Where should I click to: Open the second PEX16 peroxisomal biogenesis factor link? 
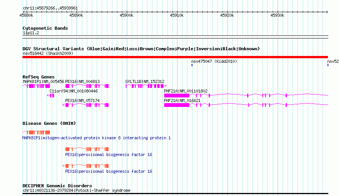click(109, 171)
